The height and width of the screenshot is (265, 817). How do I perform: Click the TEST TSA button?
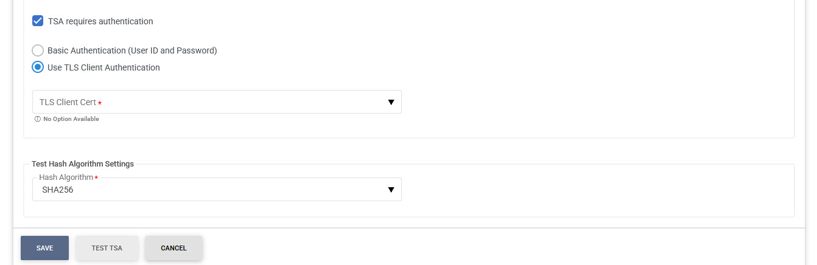pos(107,248)
